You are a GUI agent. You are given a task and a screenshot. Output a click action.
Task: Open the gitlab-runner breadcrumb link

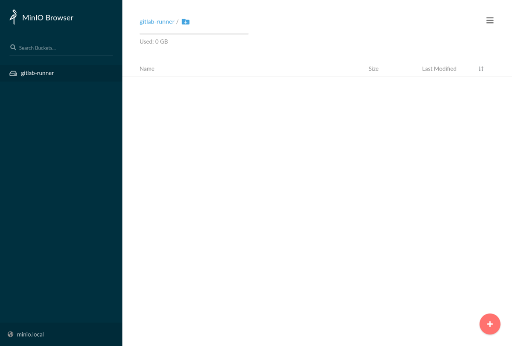coord(157,21)
